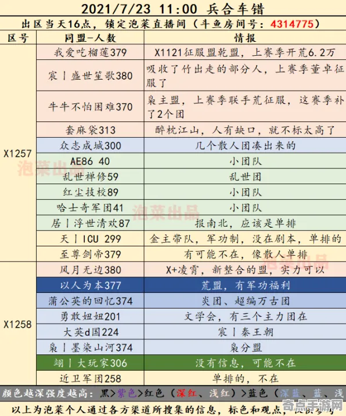Click the '同盟-人数' column header

pyautogui.click(x=90, y=38)
